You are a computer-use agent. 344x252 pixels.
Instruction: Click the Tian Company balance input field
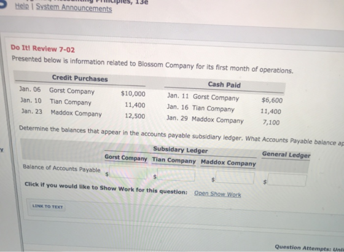coord(176,175)
